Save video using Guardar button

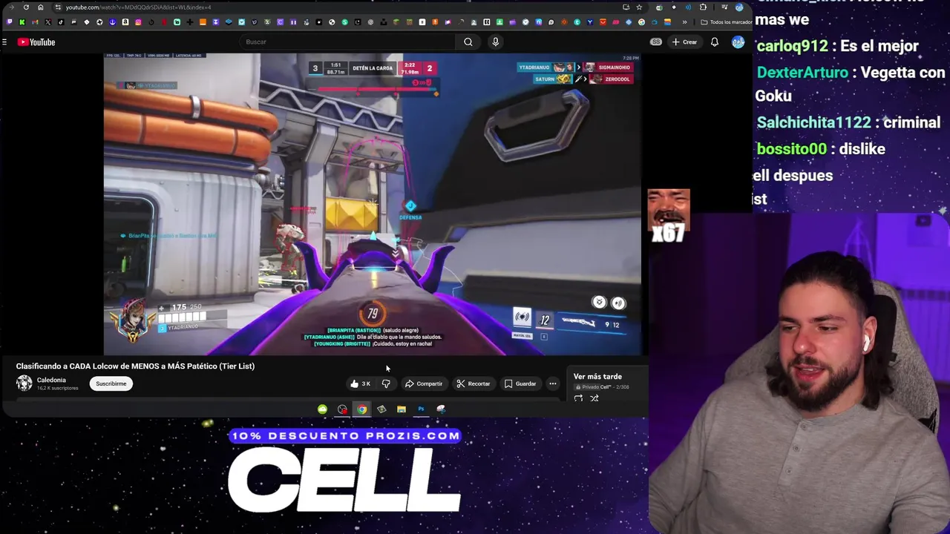pos(520,383)
